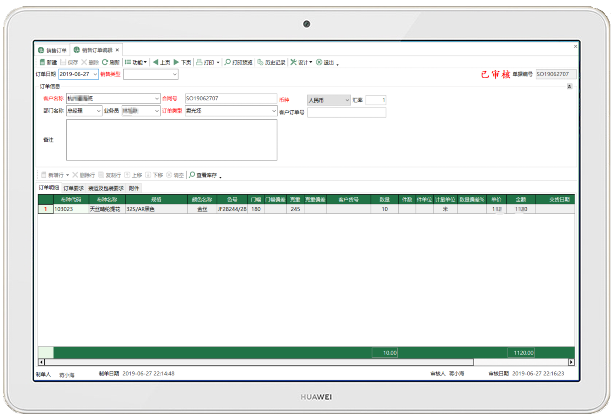Click the 克重 value 245 cell
Viewport: 614px width, 418px height.
point(295,209)
